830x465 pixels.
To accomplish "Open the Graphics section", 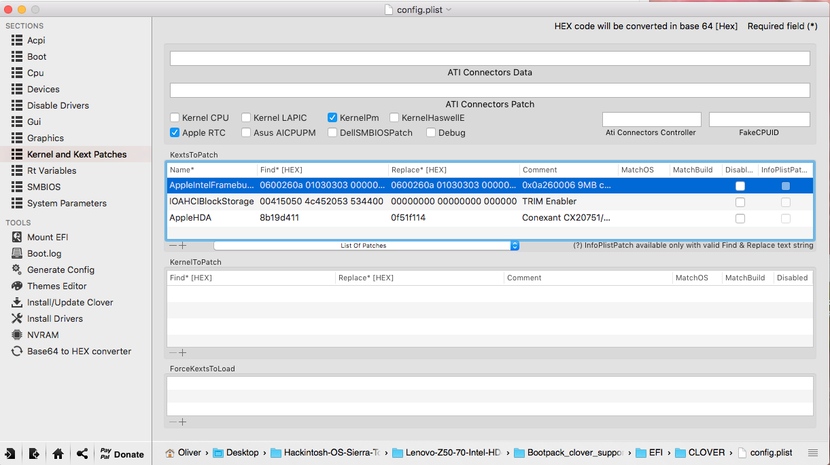I will pyautogui.click(x=46, y=138).
